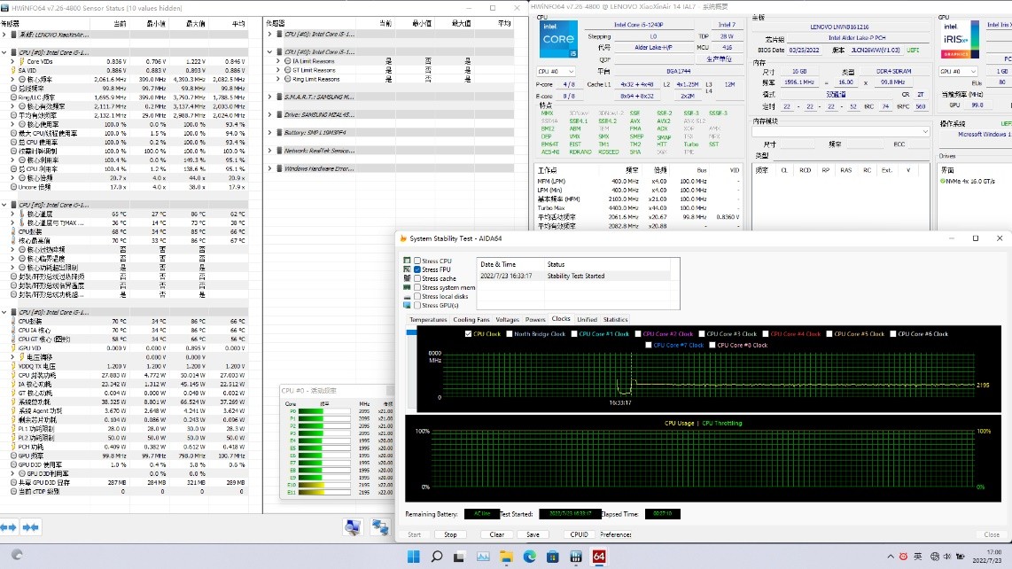
Task: Open the CPU #0 selector dropdown
Action: [x=557, y=71]
